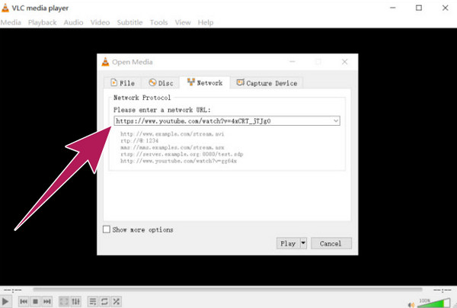457x308 pixels.
Task: Open the Help menu
Action: (206, 22)
